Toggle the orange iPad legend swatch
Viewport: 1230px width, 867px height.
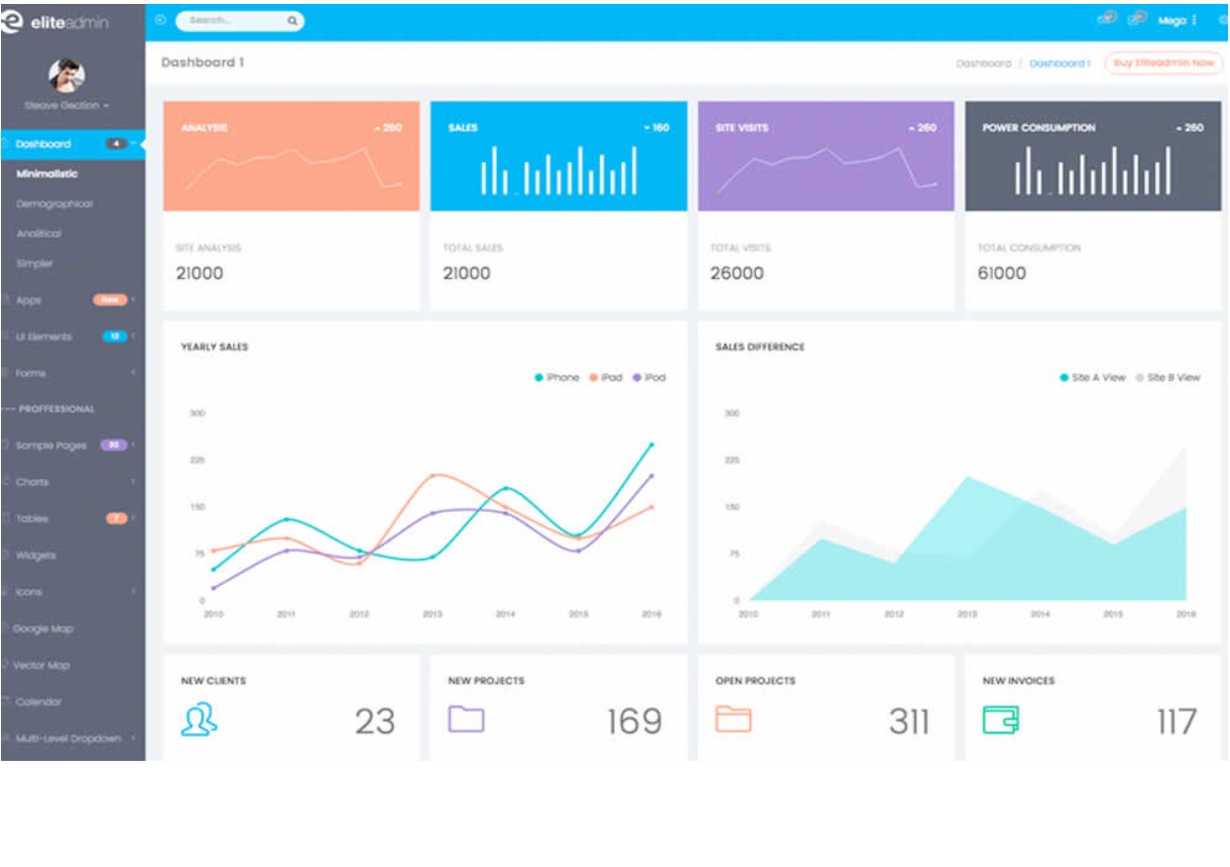click(595, 378)
